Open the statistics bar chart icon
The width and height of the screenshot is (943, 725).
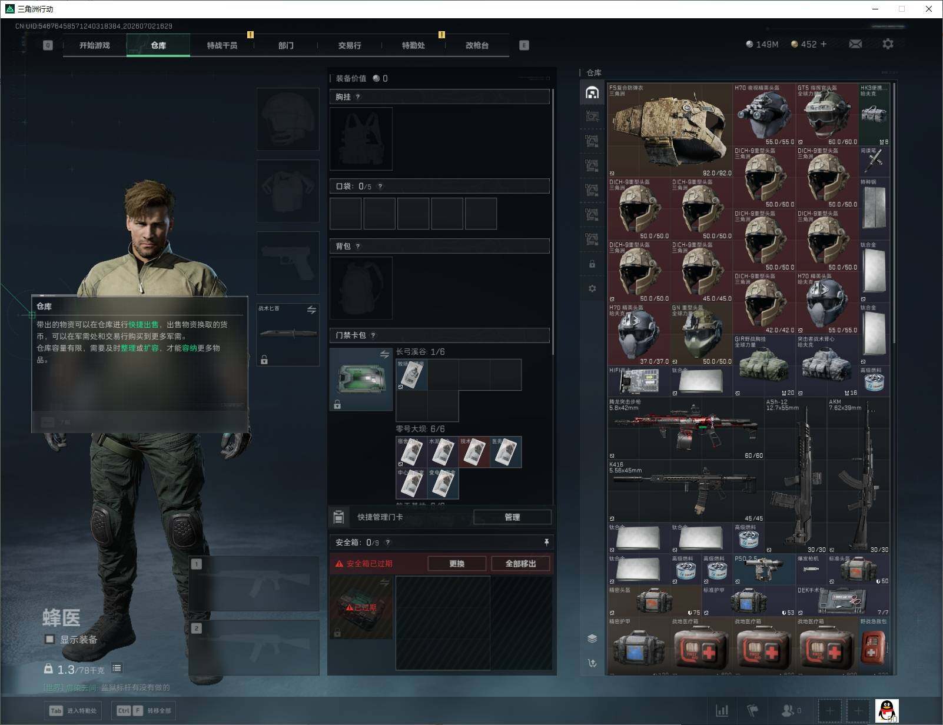click(722, 711)
